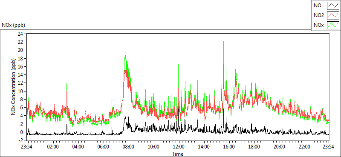Click the NOx (ppb) chart title

[x=14, y=25]
